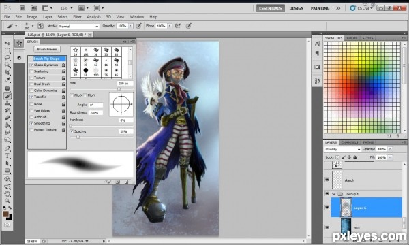409x245 pixels.
Task: Toggle Quick Mask mode button
Action: click(x=7, y=225)
